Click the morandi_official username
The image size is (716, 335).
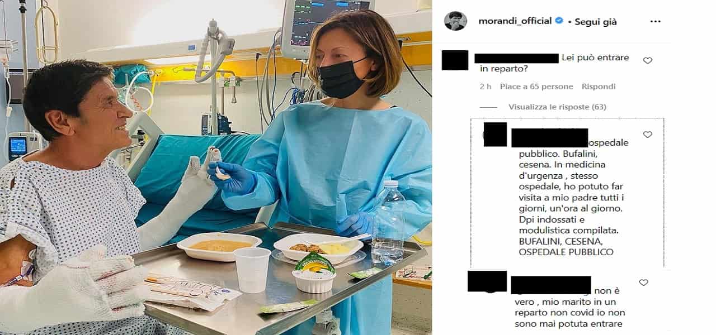click(x=515, y=21)
